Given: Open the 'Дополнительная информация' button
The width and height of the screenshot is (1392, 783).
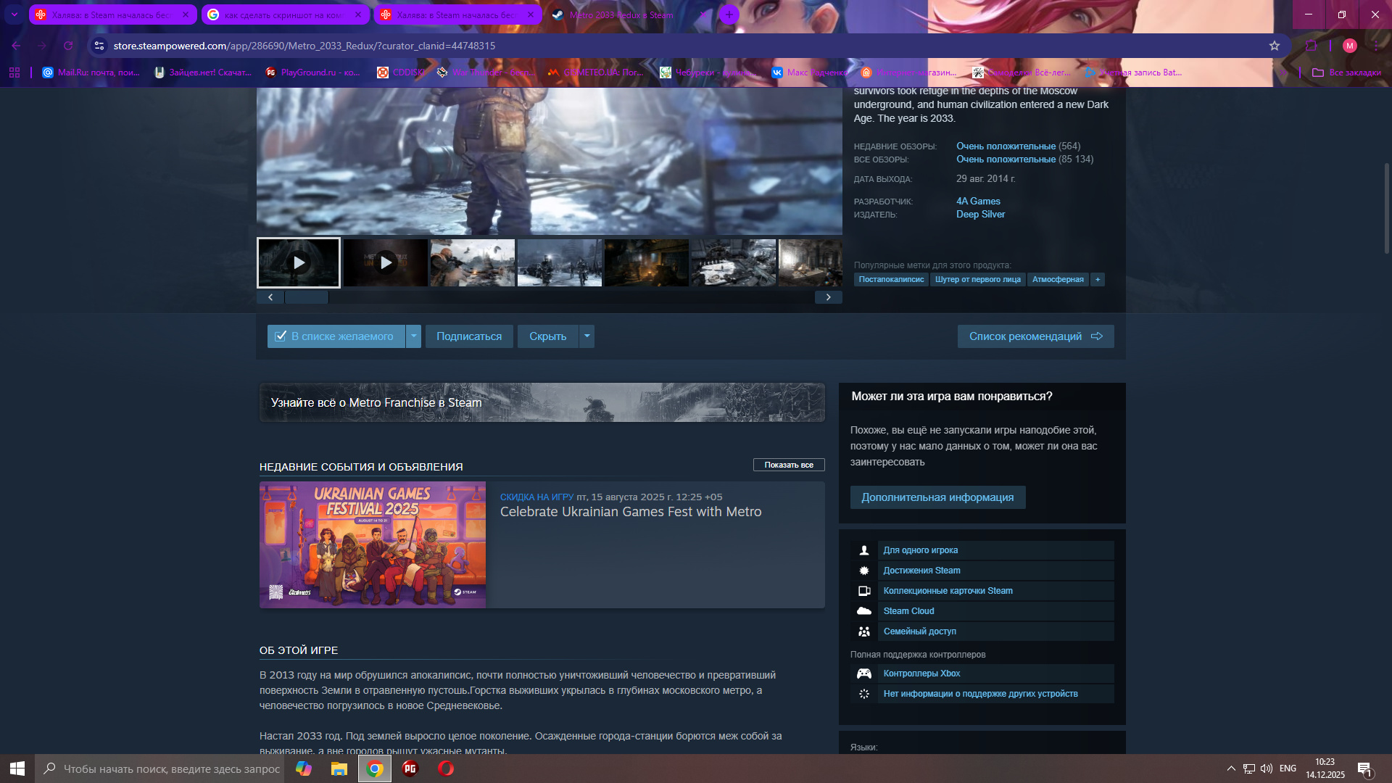Looking at the screenshot, I should click(937, 497).
